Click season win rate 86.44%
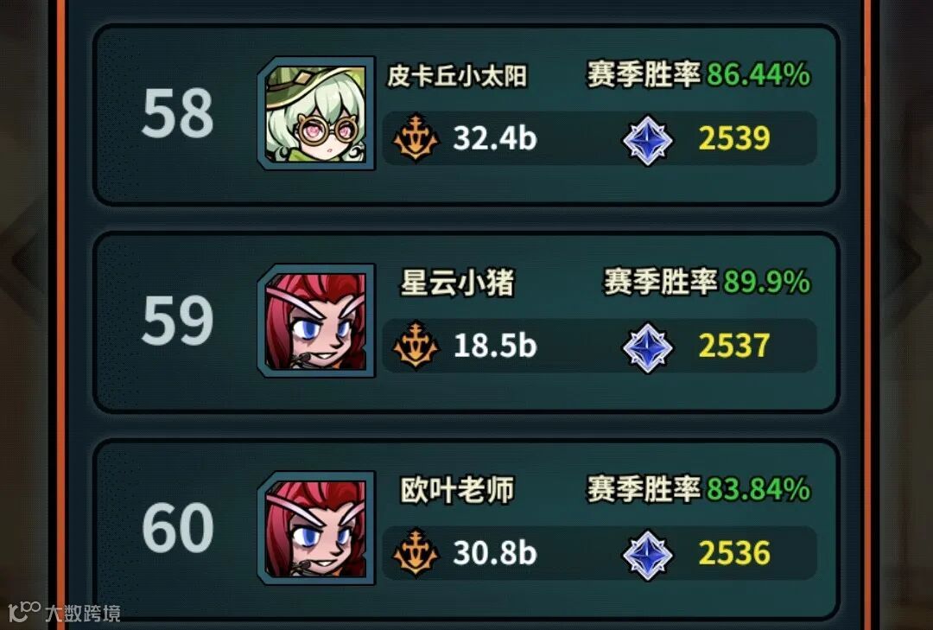This screenshot has height=630, width=933. 758,74
